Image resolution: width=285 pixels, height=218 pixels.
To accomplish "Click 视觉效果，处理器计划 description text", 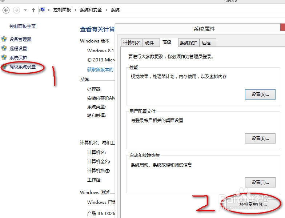I will pos(179,76).
